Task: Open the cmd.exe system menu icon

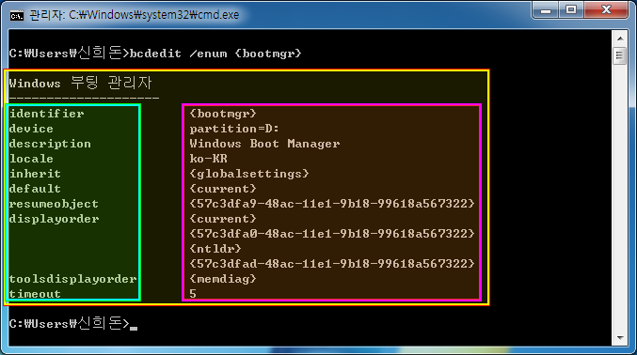Action: 17,15
